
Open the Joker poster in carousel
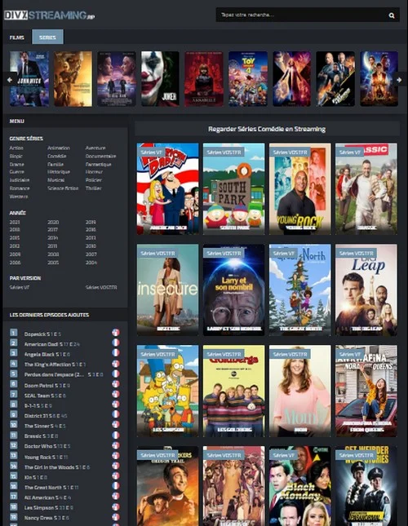[160, 79]
